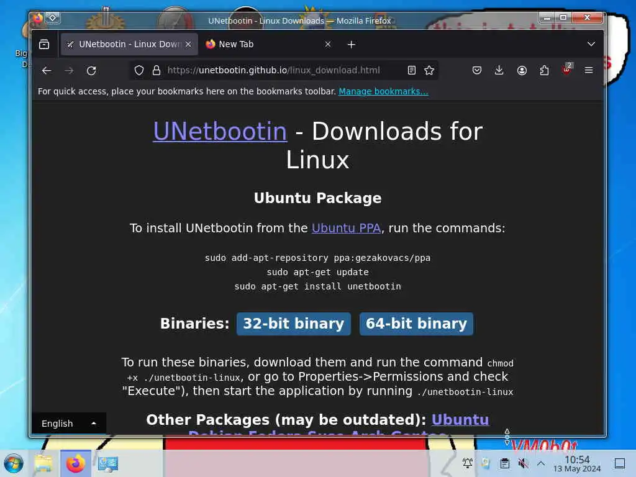
Task: Open the Extensions panel
Action: click(544, 71)
